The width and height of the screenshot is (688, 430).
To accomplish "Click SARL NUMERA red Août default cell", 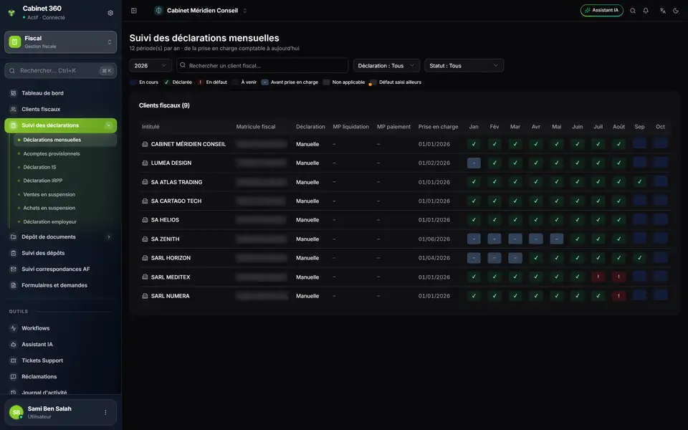I will click(618, 296).
